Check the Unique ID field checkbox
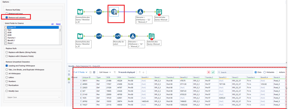 pyautogui.click(x=6, y=27)
